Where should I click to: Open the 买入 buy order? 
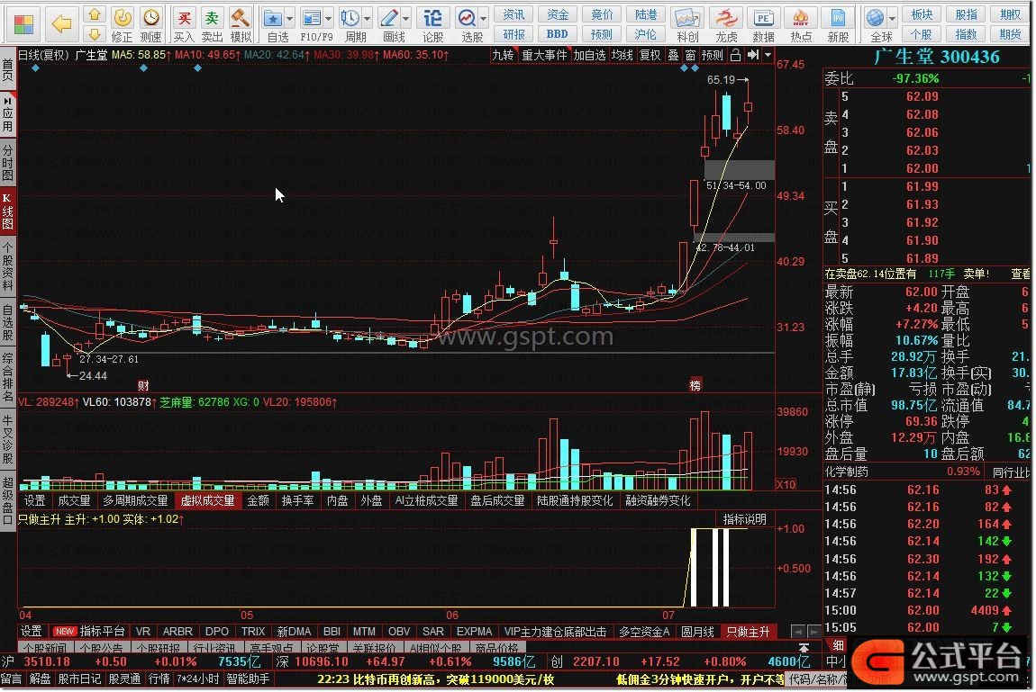(184, 24)
